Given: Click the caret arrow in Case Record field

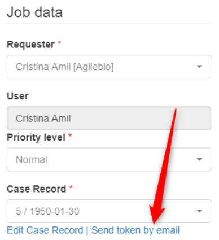Looking at the screenshot, I should click(199, 211).
